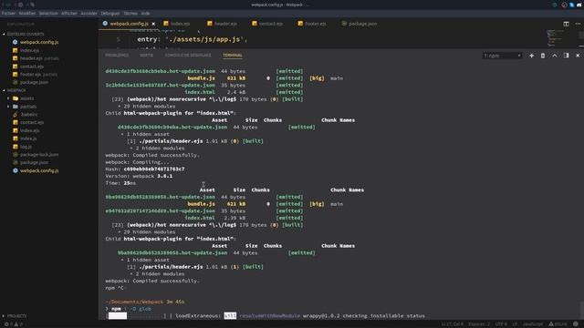Show the SORTIE panel tab

[146, 55]
